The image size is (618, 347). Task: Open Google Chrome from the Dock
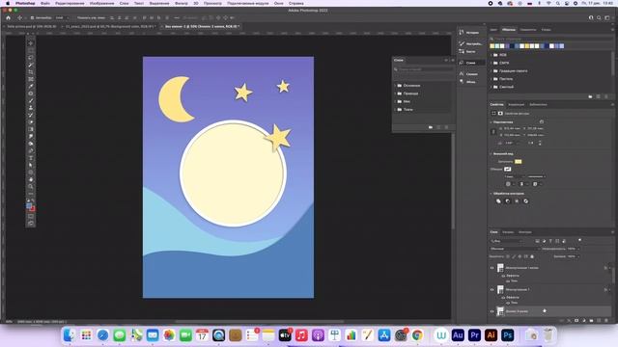click(x=418, y=335)
